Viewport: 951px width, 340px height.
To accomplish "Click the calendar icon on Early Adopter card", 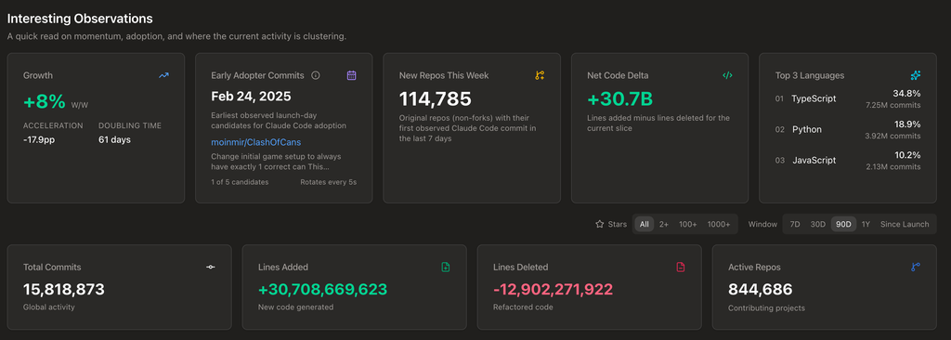I will tap(351, 75).
